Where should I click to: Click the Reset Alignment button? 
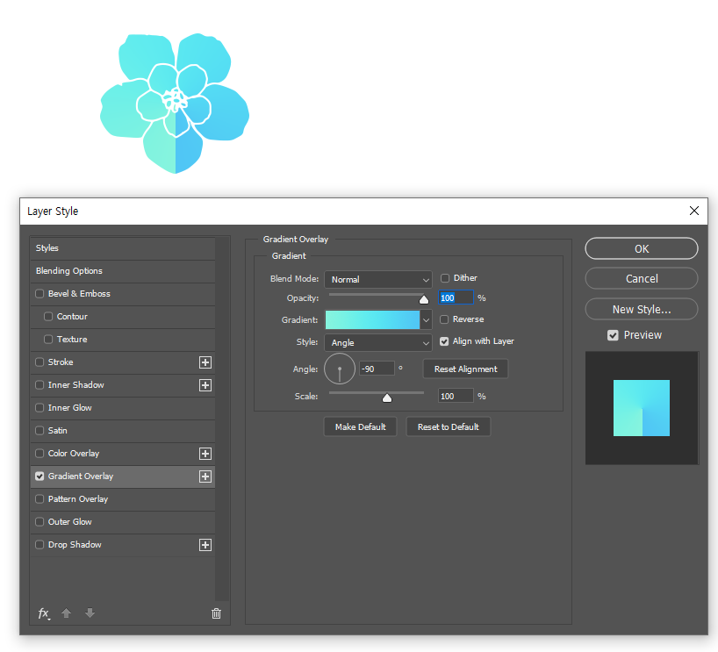coord(465,369)
